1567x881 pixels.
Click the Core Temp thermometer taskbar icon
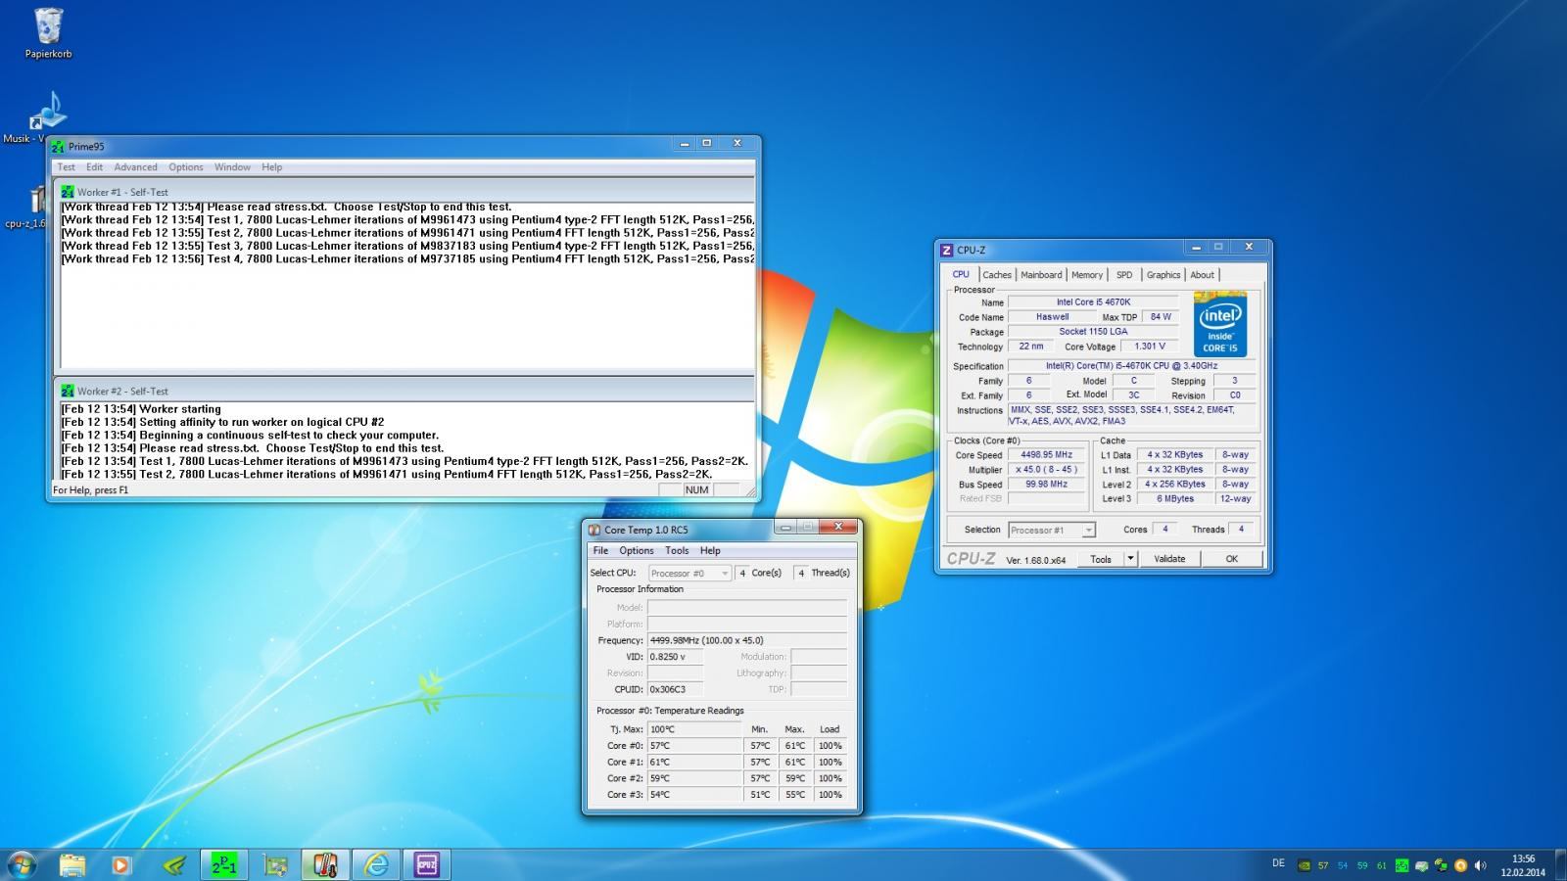(325, 864)
